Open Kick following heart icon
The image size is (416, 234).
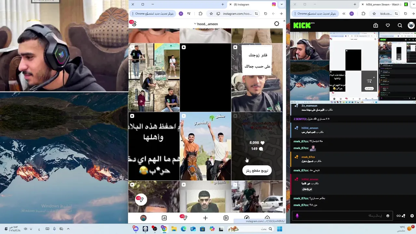pos(388,25)
